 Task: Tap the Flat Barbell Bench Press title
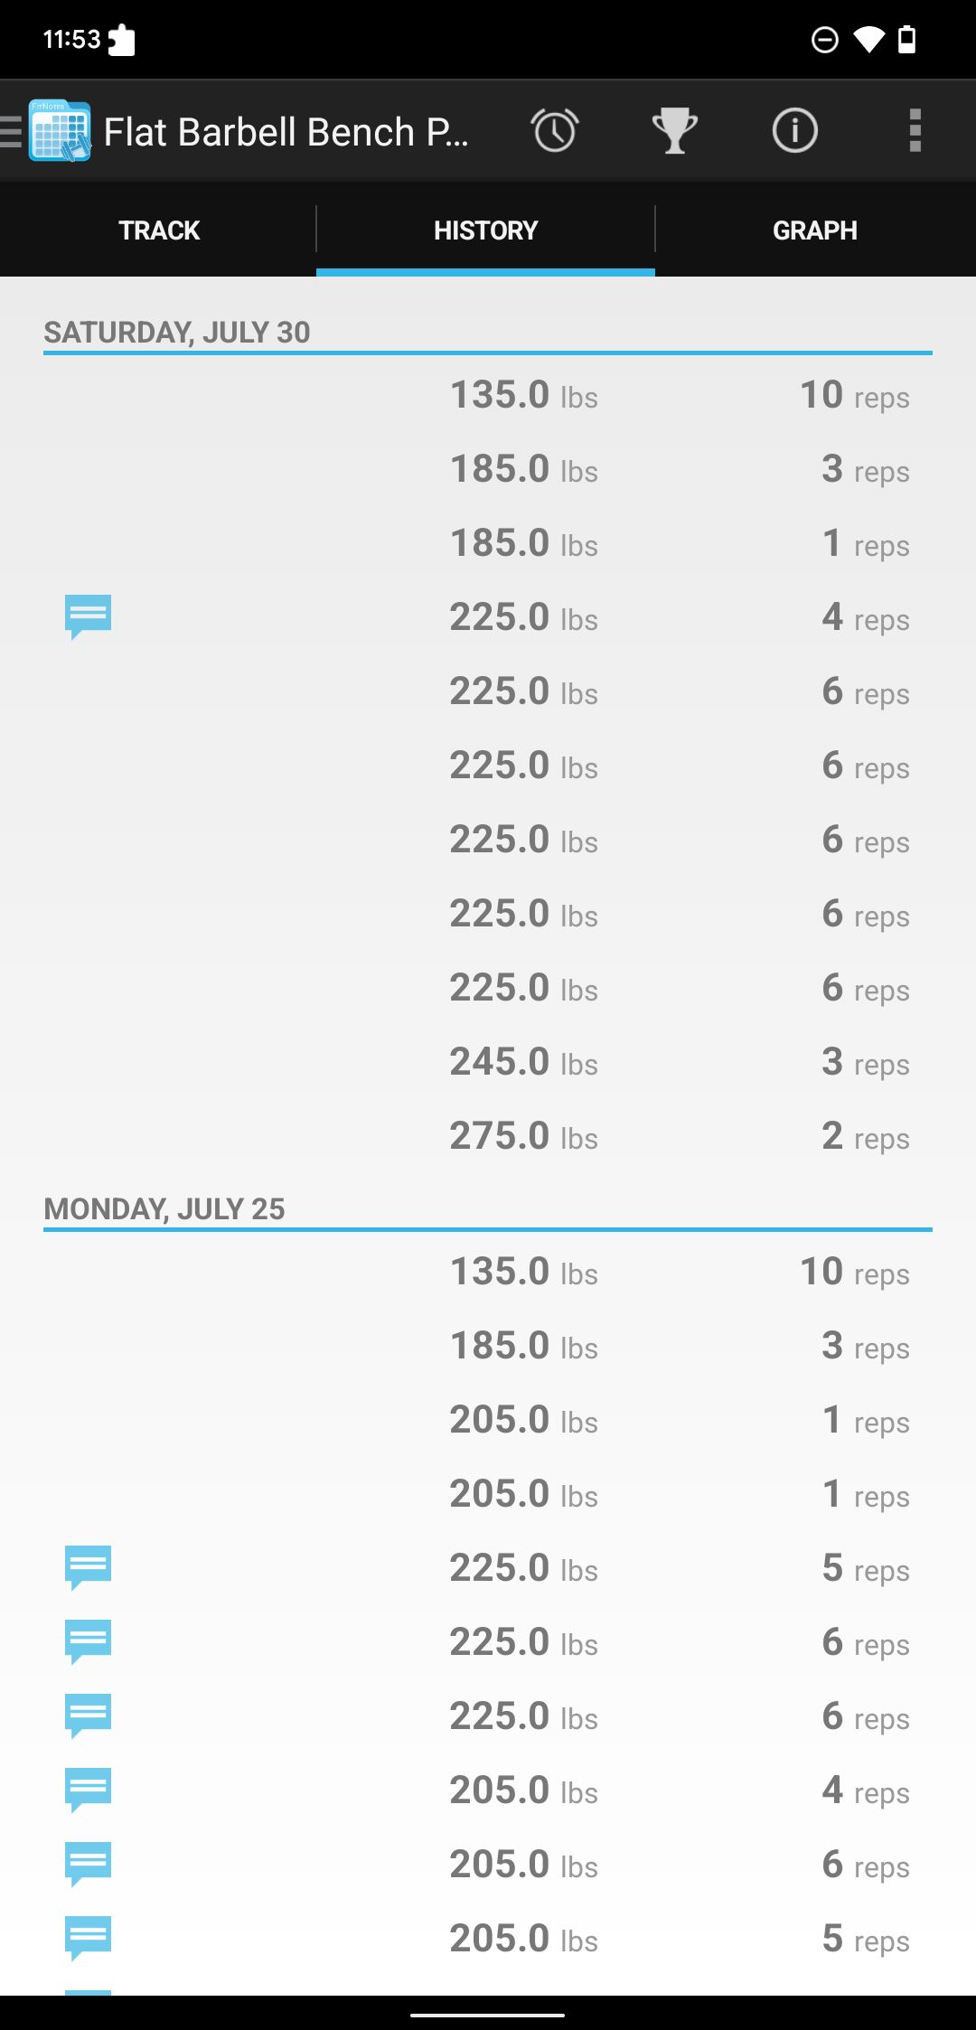[x=286, y=132]
